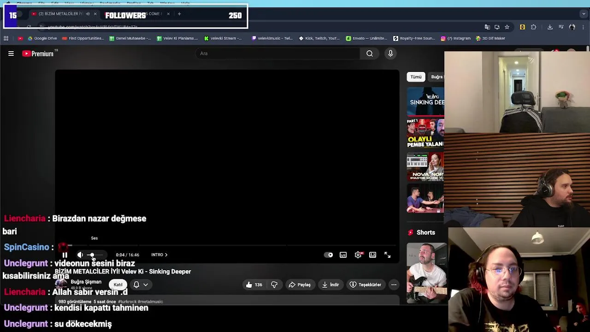
Task: Open the Google Drive bookmark
Action: [41, 38]
